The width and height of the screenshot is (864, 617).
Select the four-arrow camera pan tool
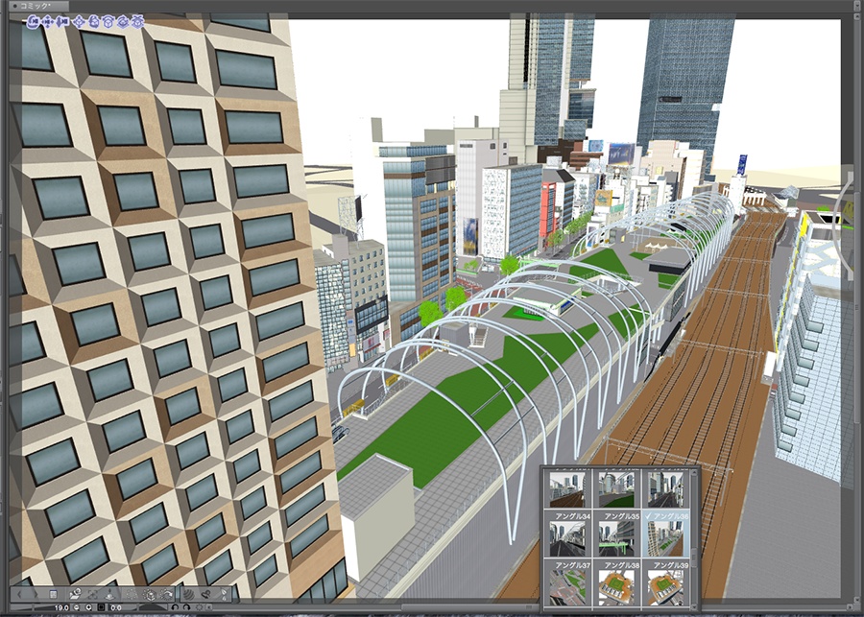tap(47, 21)
